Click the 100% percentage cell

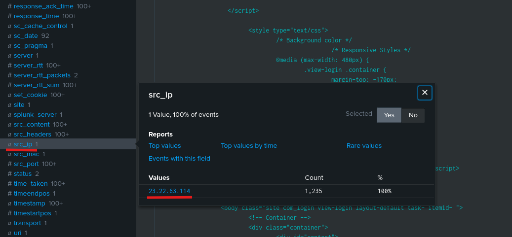384,191
